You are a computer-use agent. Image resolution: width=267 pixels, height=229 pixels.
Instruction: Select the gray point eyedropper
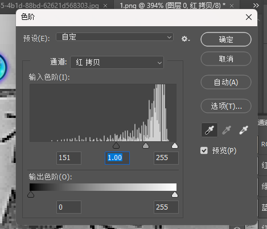tap(227, 130)
